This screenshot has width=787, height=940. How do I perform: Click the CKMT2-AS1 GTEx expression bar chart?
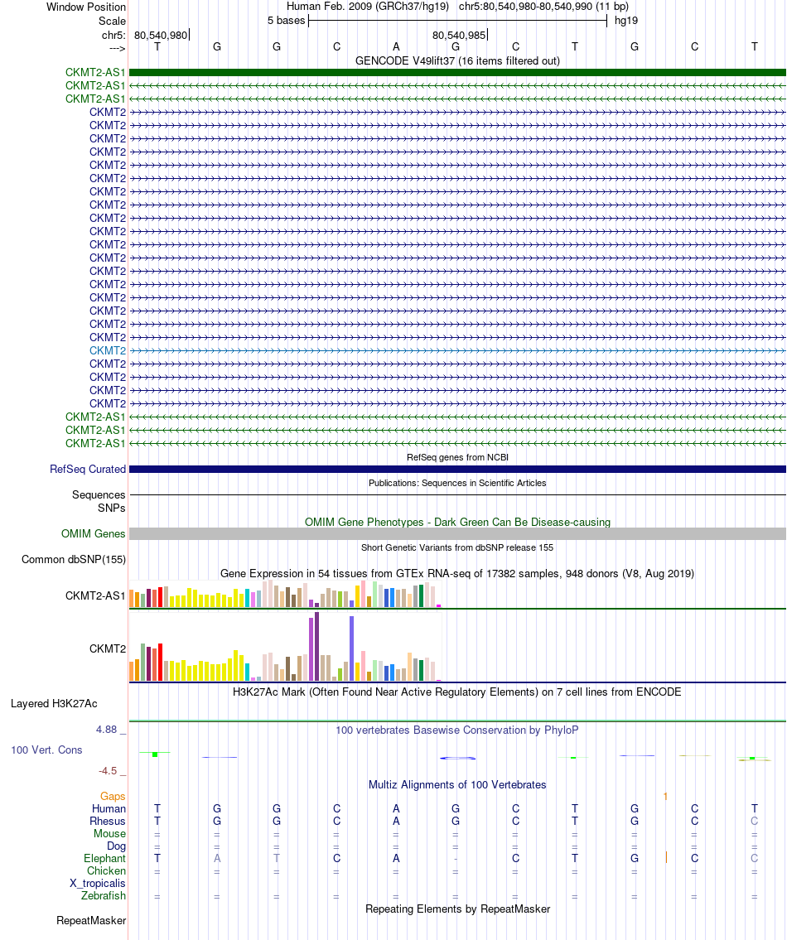point(286,594)
